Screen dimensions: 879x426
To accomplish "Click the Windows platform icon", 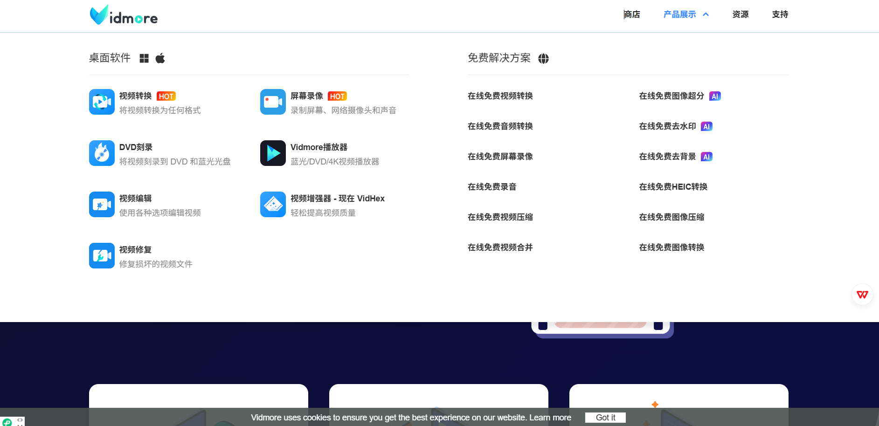I will point(144,58).
